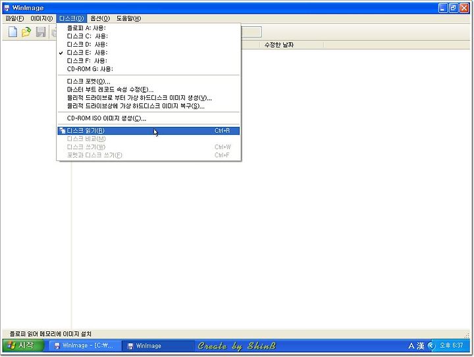Click the A input language indicator
The height and width of the screenshot is (357, 474).
(x=411, y=346)
